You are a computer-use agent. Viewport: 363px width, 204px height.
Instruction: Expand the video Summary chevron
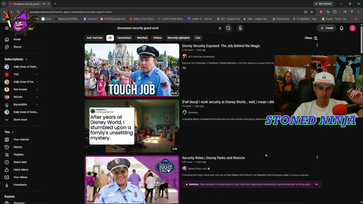[x=316, y=184]
